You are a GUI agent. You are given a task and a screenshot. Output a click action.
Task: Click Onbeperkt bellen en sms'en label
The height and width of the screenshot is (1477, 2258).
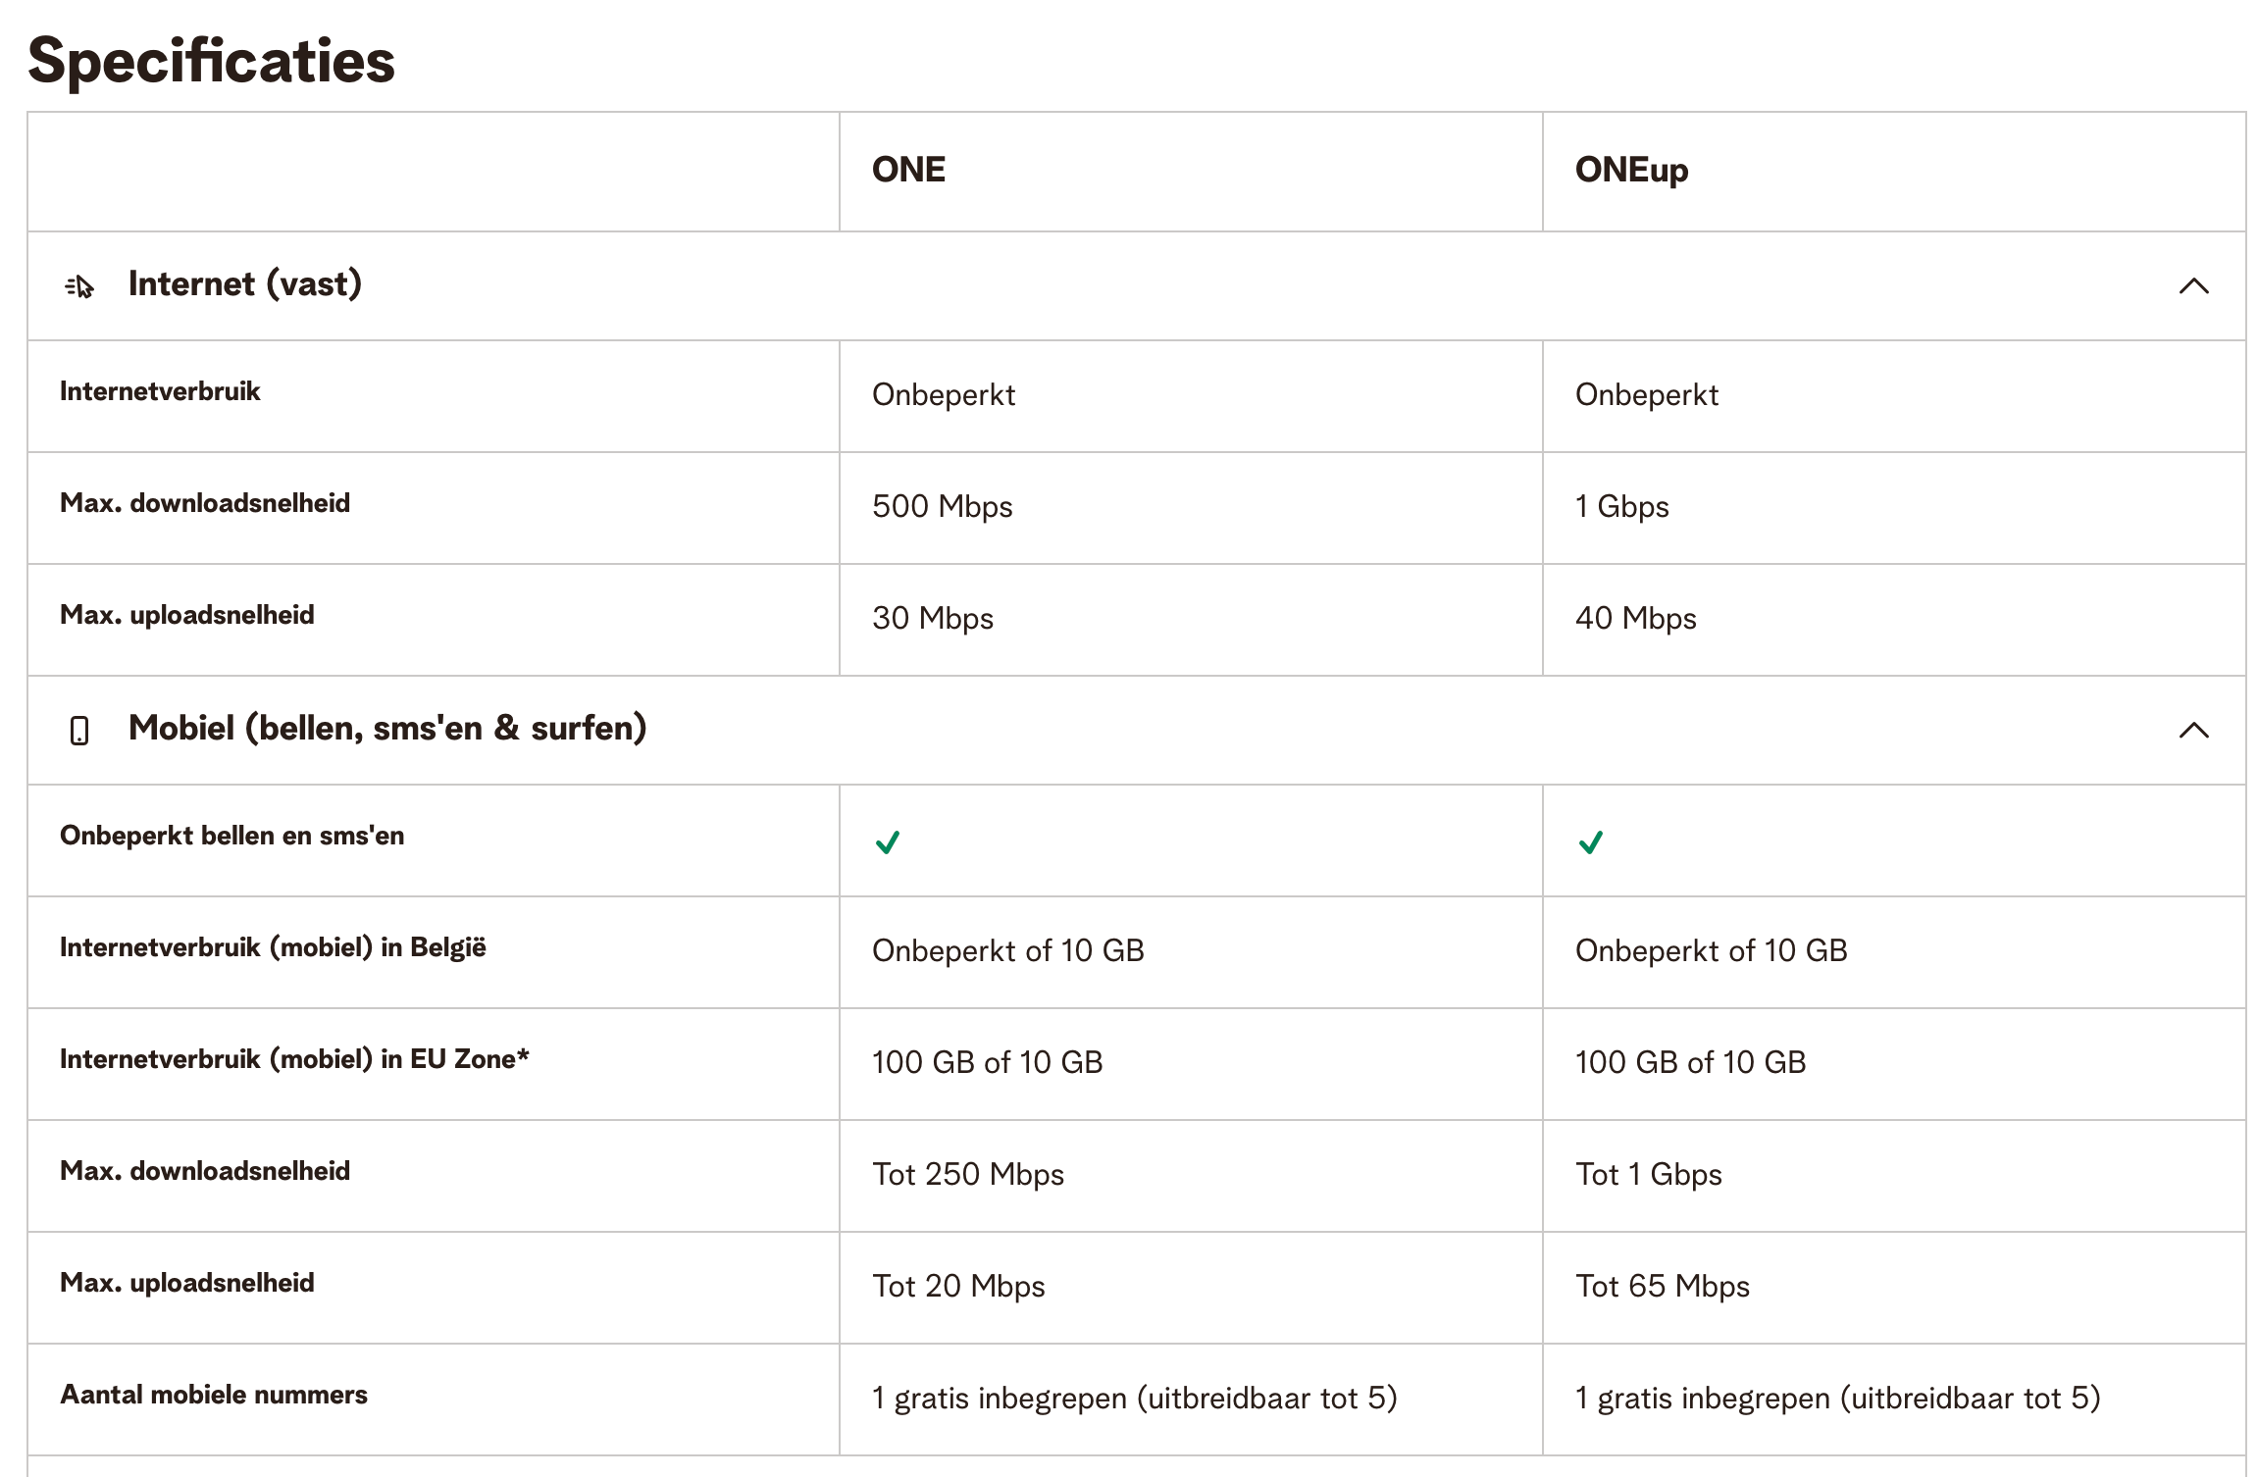point(231,836)
